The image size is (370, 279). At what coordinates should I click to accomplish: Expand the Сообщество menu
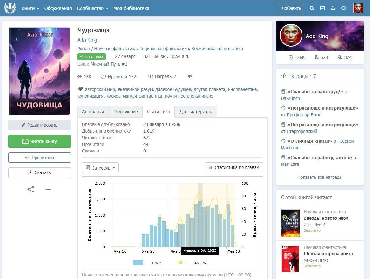click(x=93, y=8)
